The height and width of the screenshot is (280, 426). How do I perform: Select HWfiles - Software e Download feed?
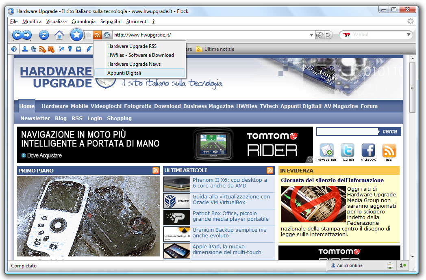coord(140,55)
